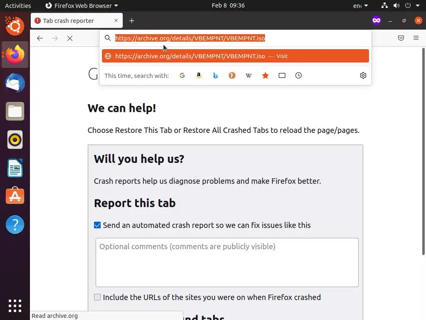Open Help from dock
This screenshot has width=426, height=320.
tap(15, 225)
